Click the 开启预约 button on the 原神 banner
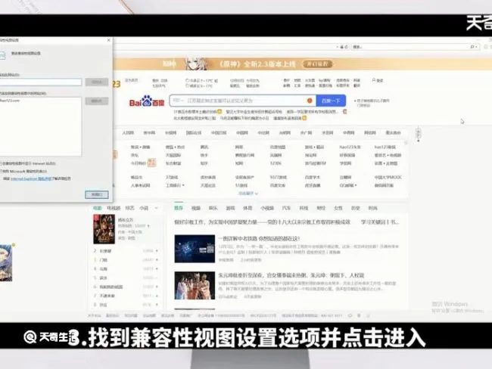The width and height of the screenshot is (492, 369). pos(318,64)
